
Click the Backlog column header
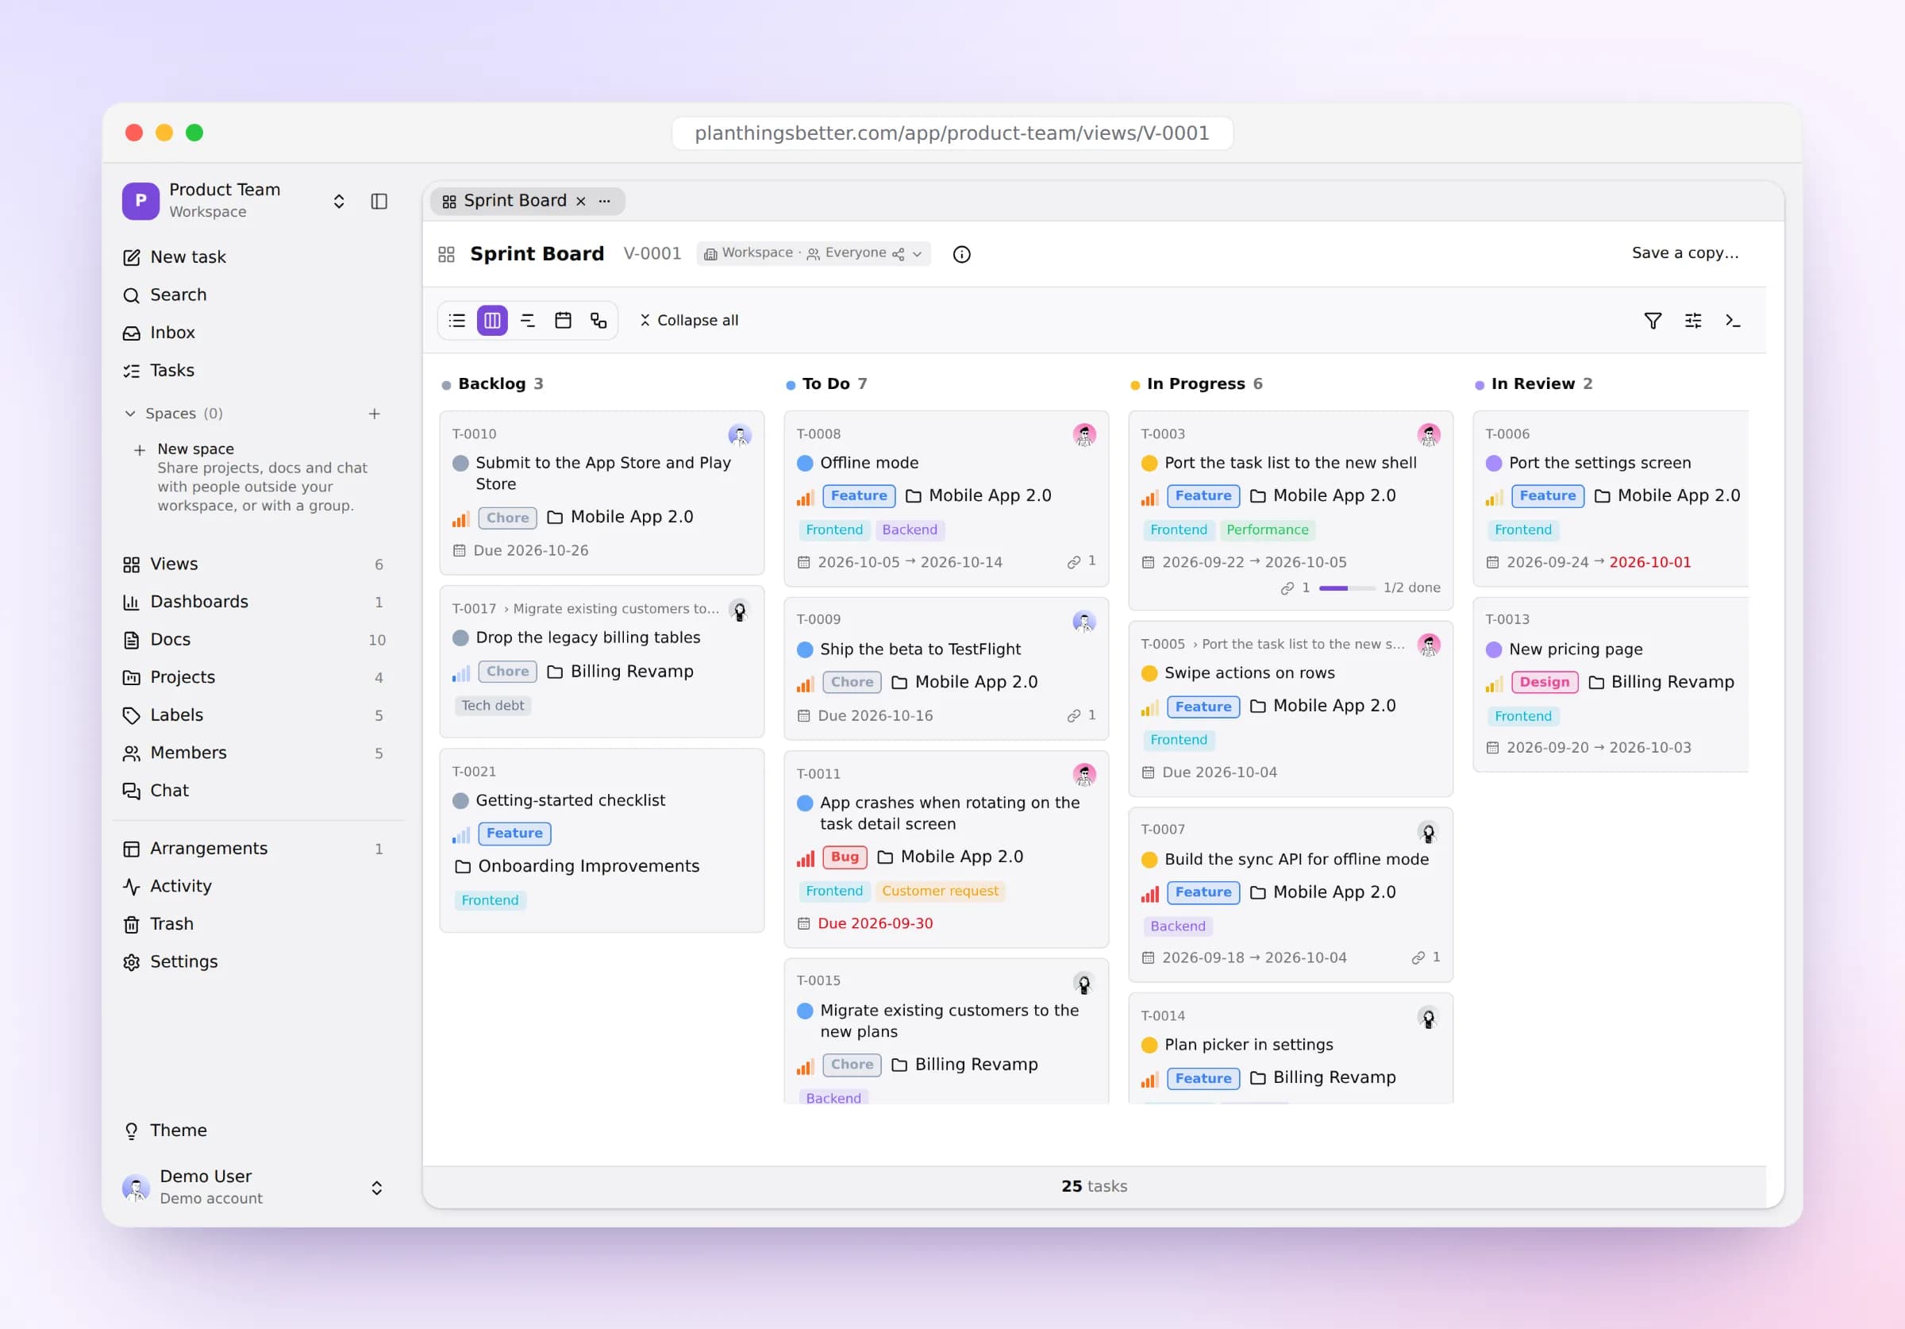493,383
